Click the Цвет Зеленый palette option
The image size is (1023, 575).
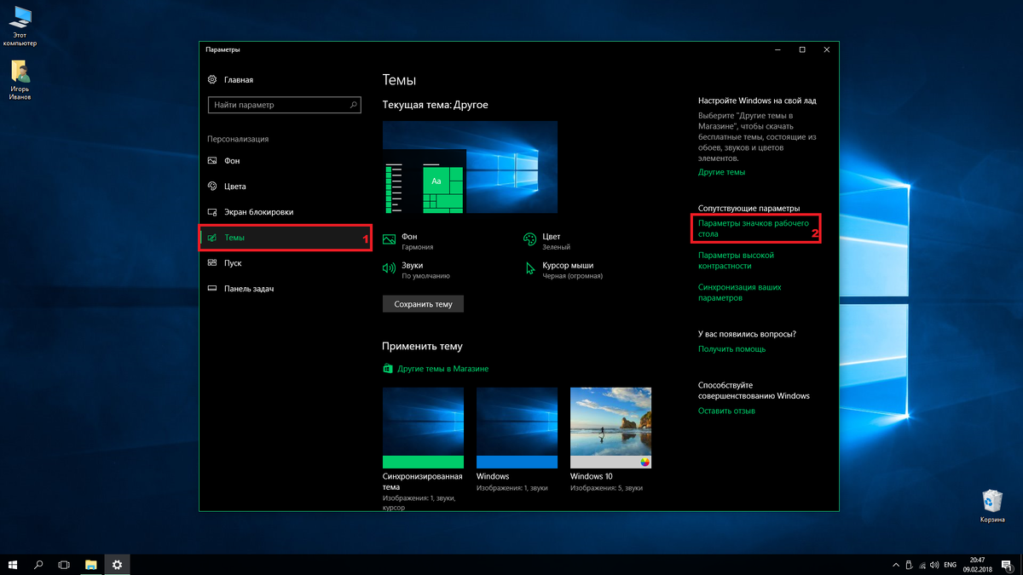click(x=547, y=241)
